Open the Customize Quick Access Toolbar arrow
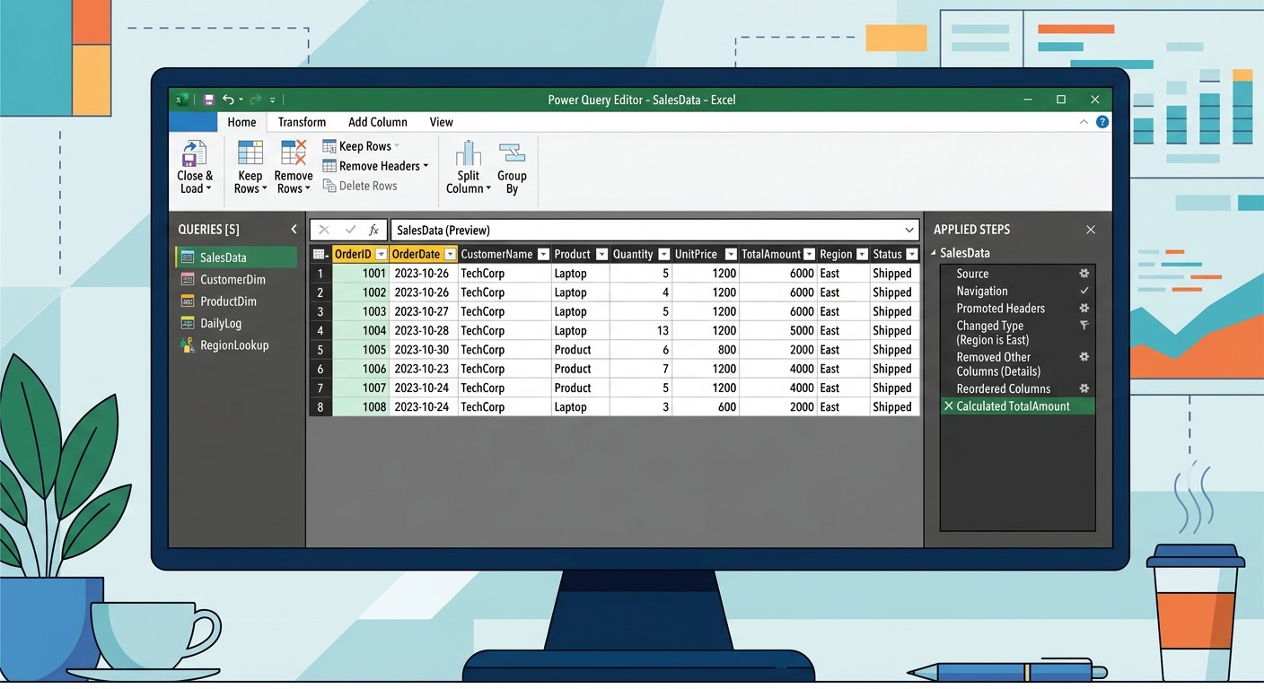This screenshot has height=689, width=1264. point(273,100)
